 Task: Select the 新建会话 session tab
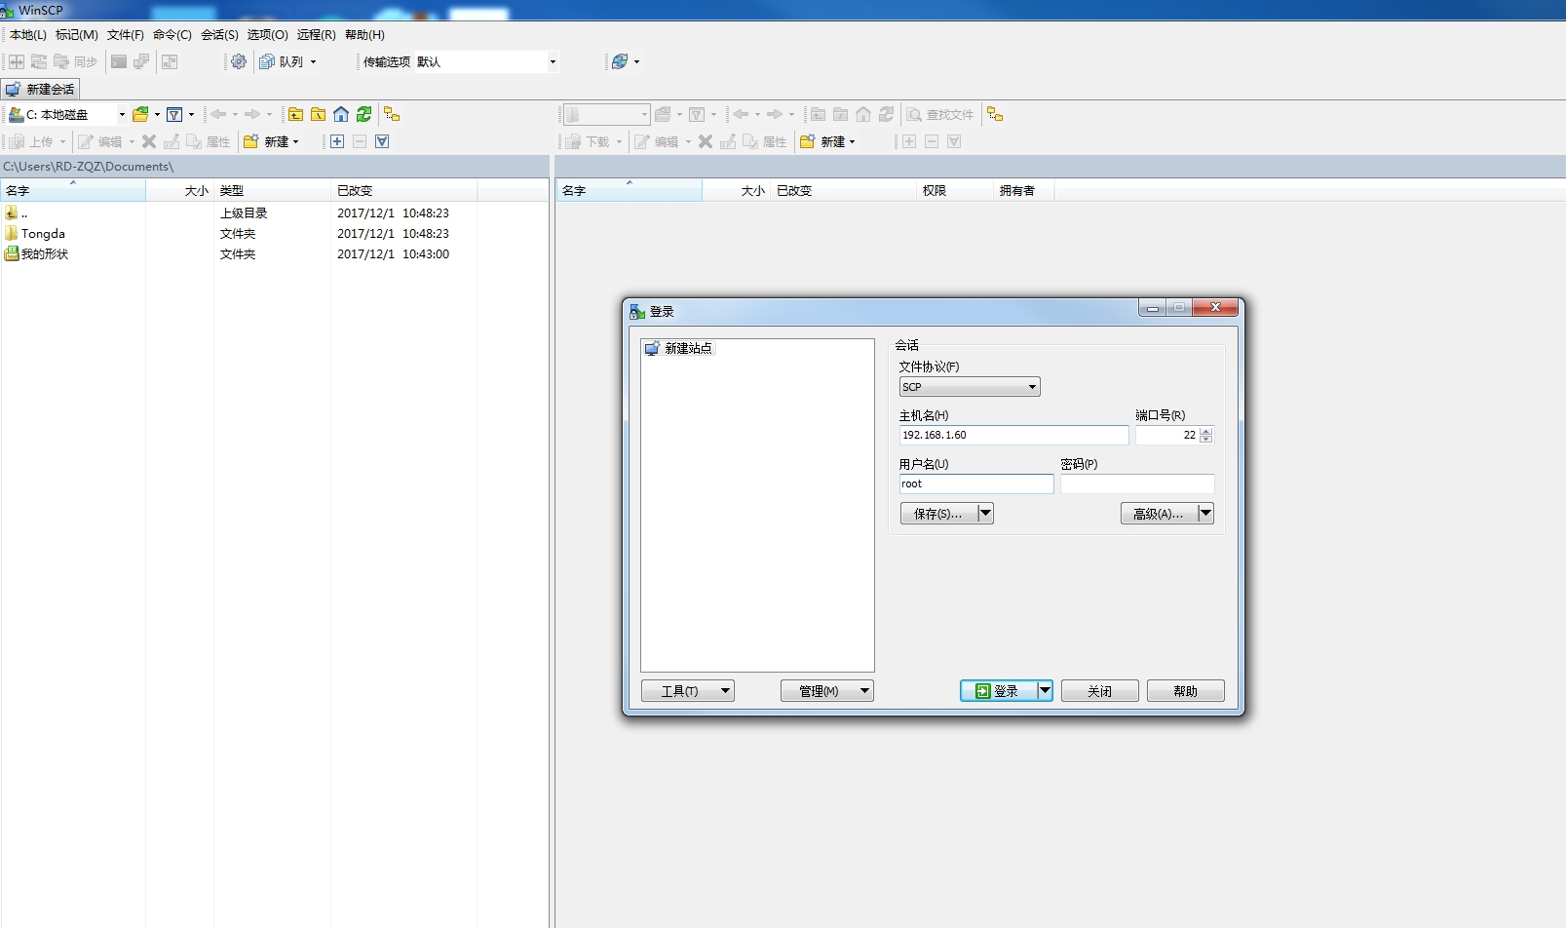40,89
